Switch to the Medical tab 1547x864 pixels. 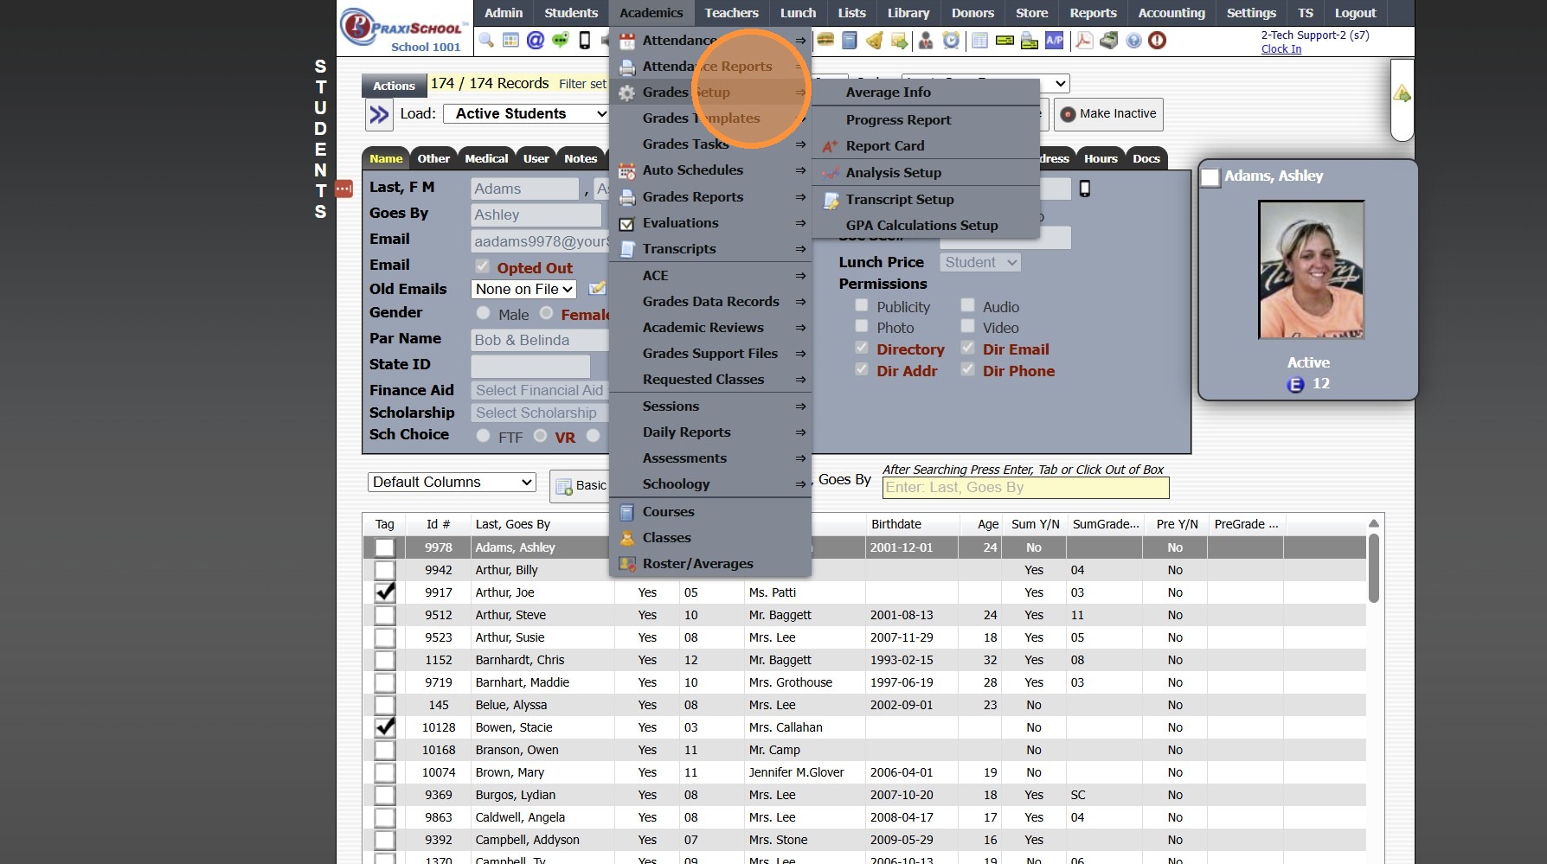click(486, 158)
